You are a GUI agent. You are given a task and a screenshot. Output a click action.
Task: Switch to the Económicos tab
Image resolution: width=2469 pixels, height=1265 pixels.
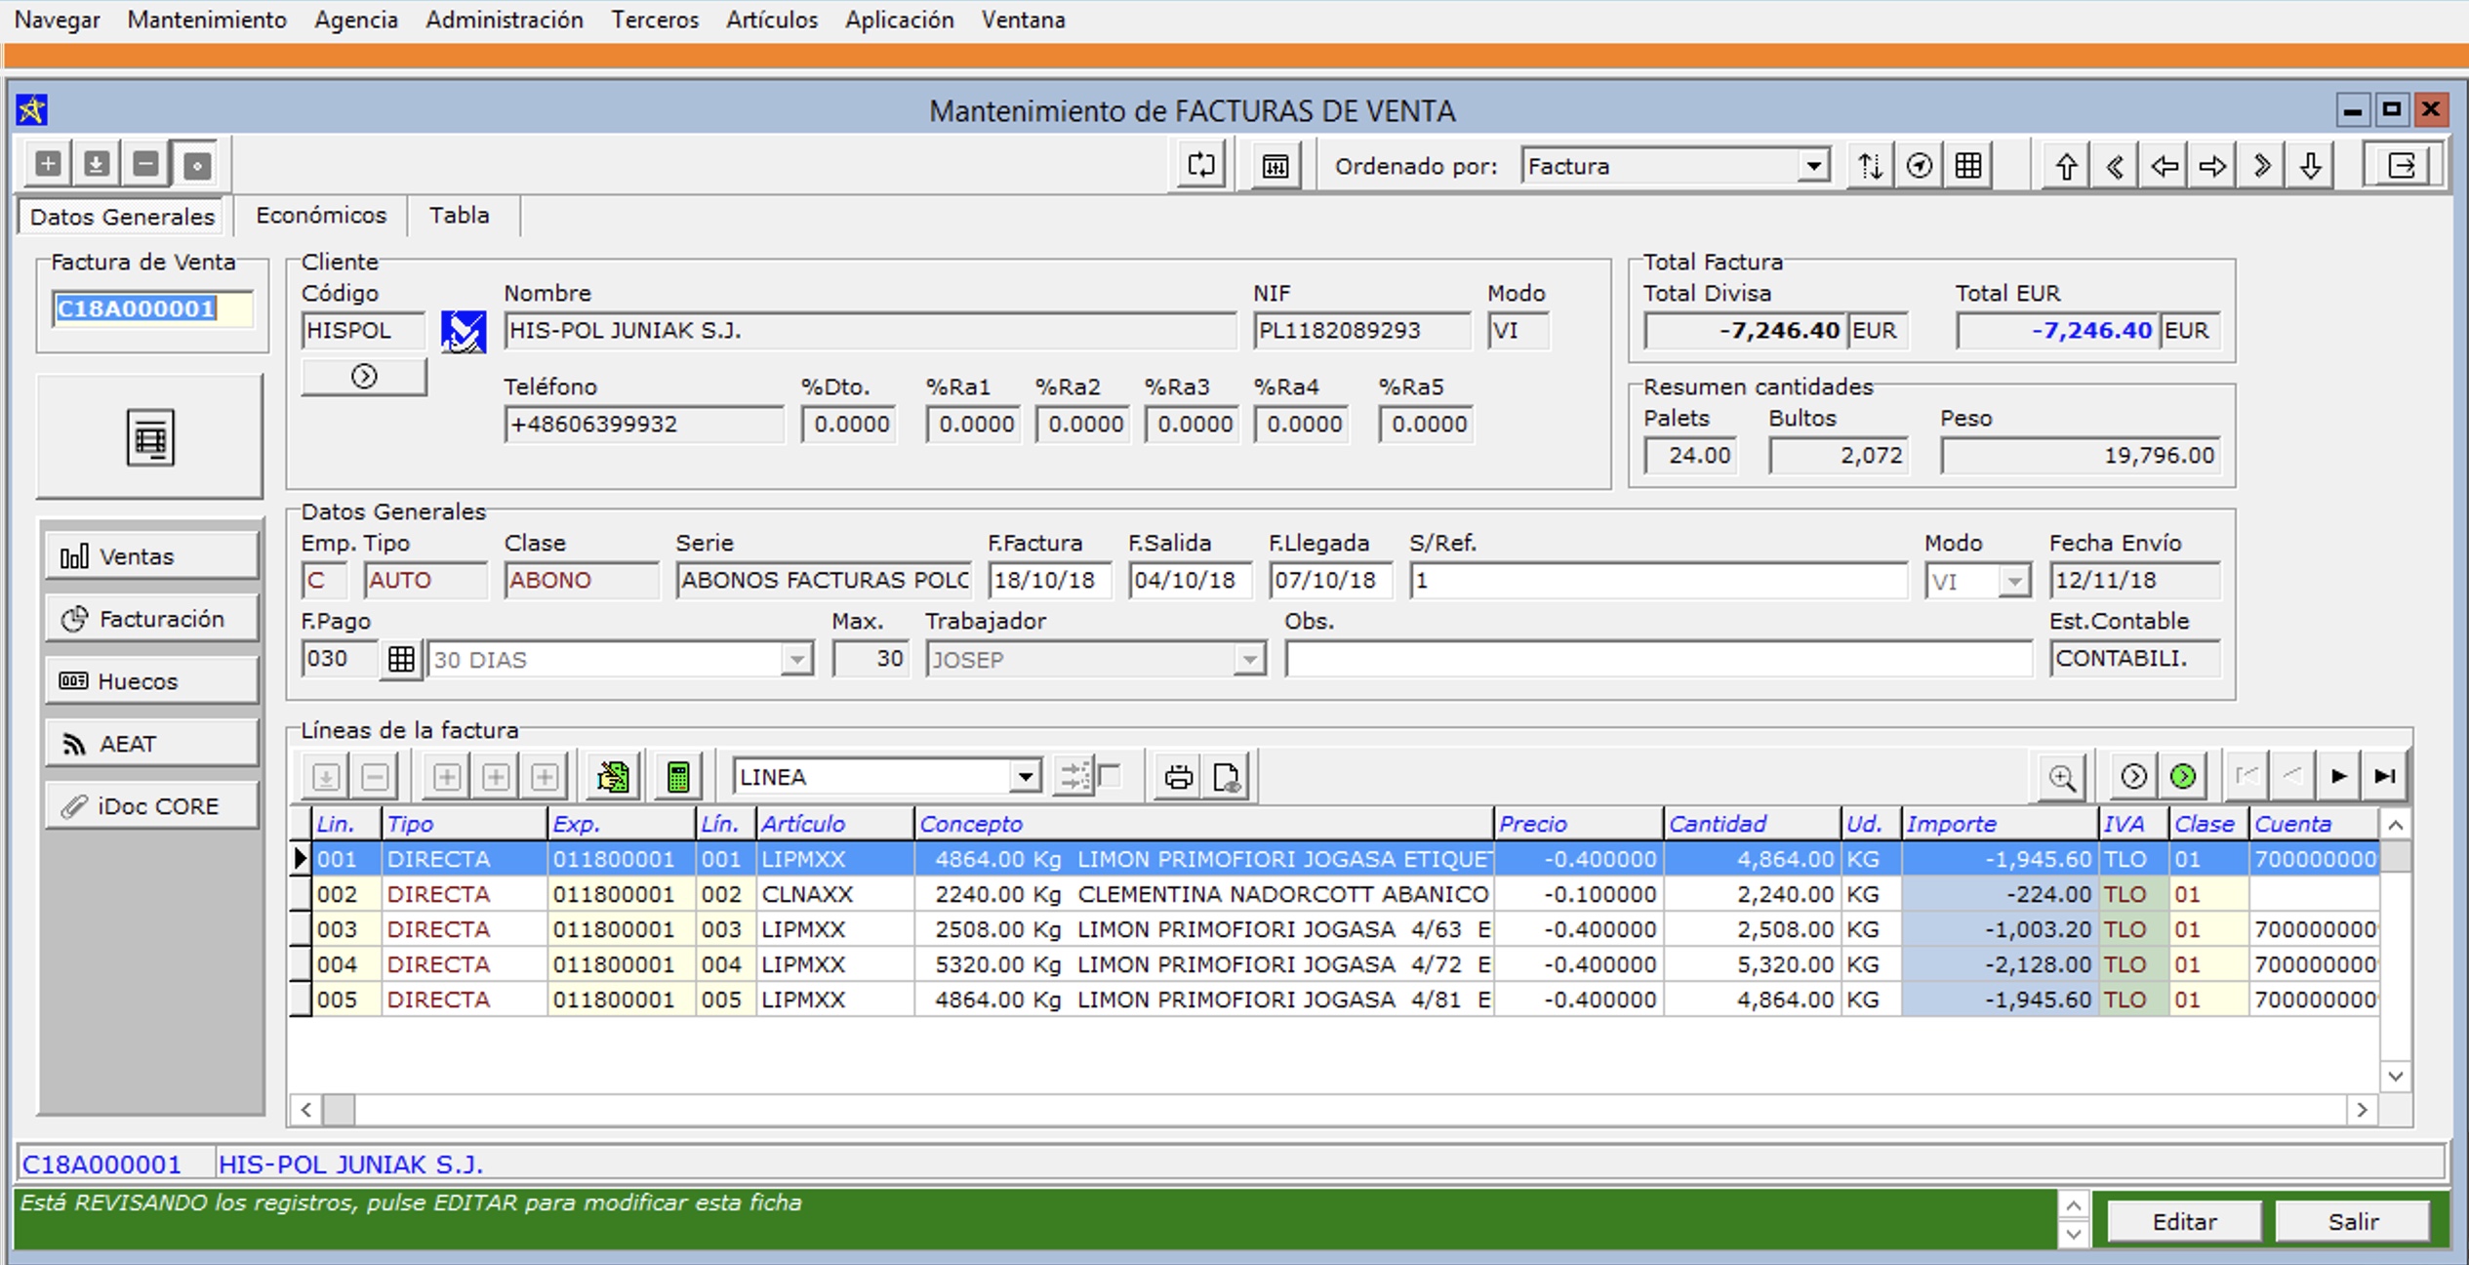(x=321, y=216)
